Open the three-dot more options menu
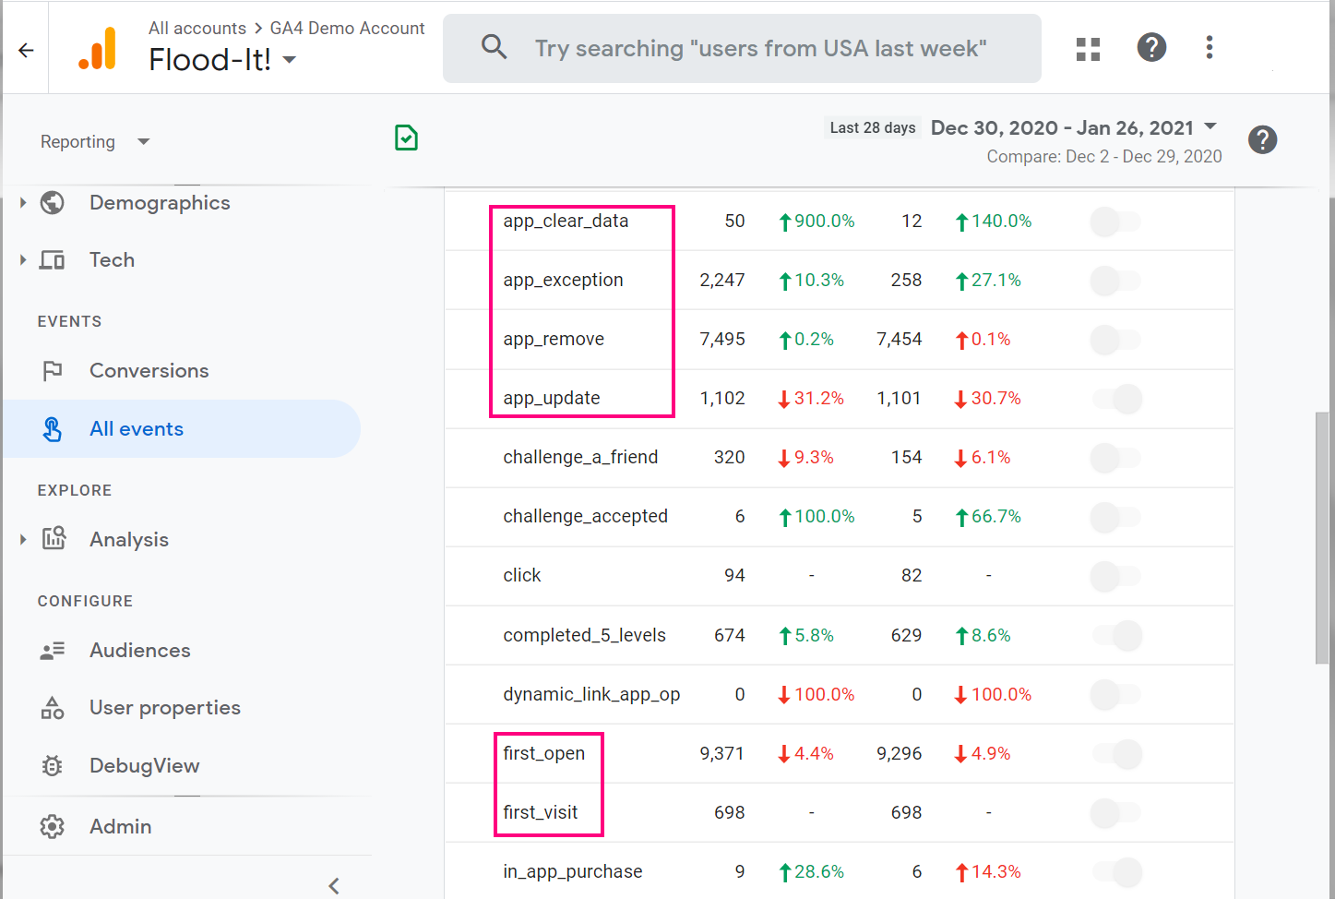 [1209, 47]
